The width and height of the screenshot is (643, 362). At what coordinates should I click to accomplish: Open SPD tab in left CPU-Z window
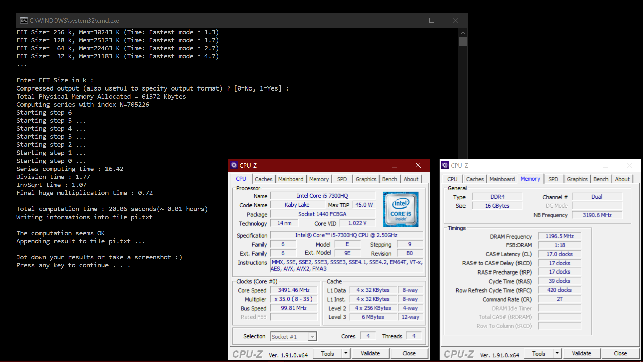click(x=342, y=179)
